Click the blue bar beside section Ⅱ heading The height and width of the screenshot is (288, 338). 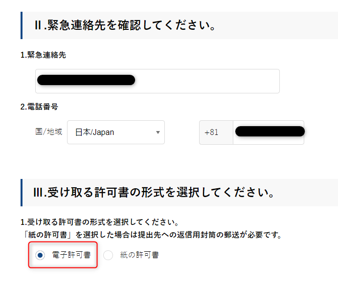[x=22, y=25]
